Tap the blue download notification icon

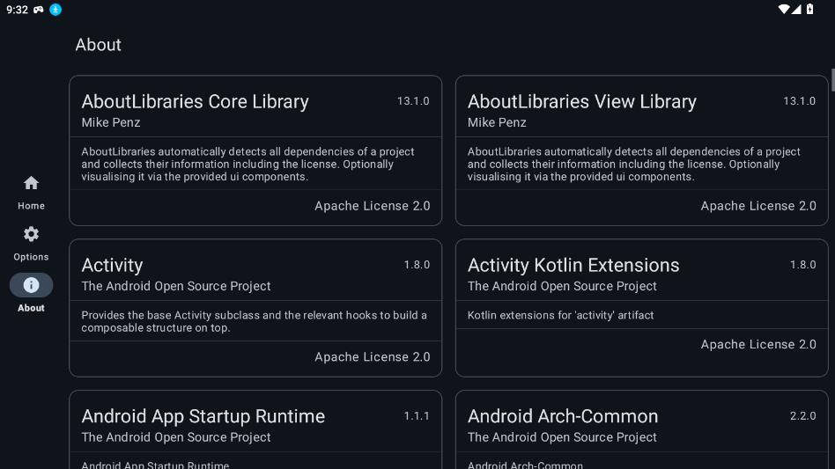tap(55, 10)
